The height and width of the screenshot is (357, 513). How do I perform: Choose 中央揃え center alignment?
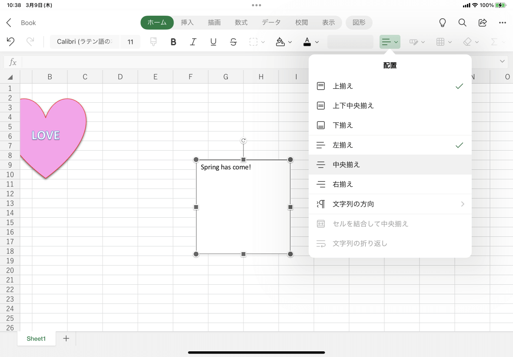[x=390, y=165]
